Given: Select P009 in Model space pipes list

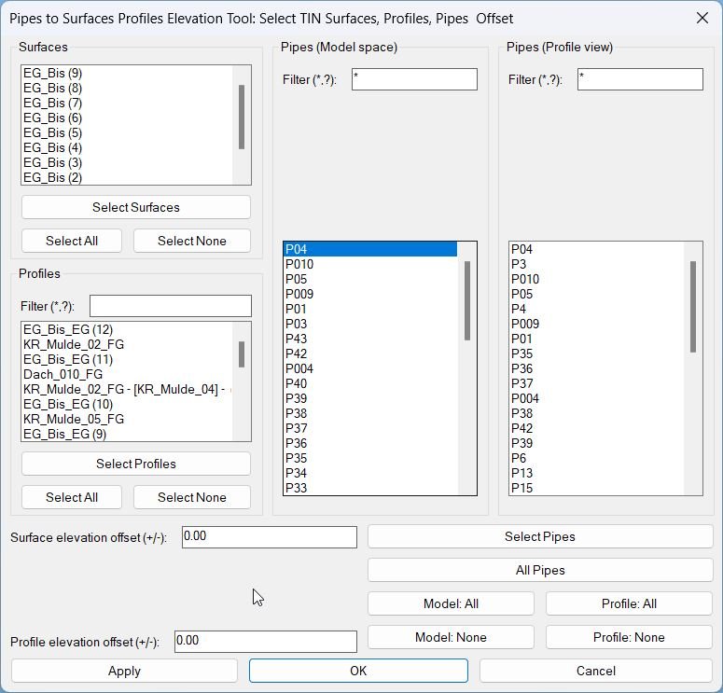Looking at the screenshot, I should pyautogui.click(x=370, y=294).
